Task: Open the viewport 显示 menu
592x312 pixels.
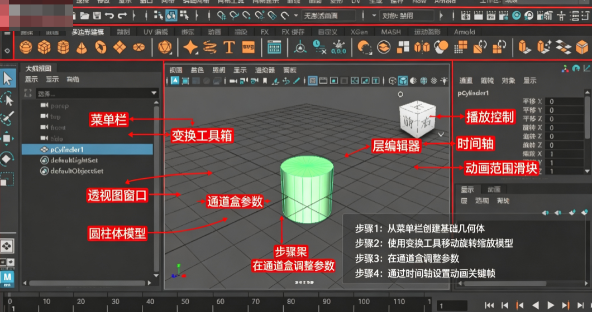Action: point(240,70)
